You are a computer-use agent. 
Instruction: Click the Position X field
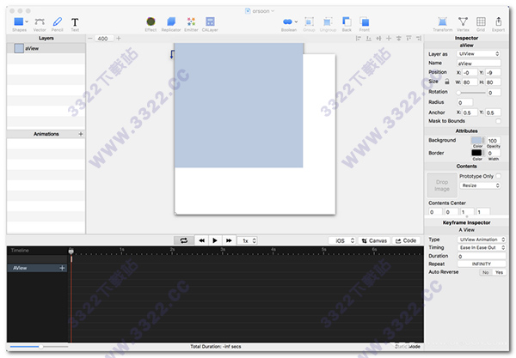click(470, 72)
